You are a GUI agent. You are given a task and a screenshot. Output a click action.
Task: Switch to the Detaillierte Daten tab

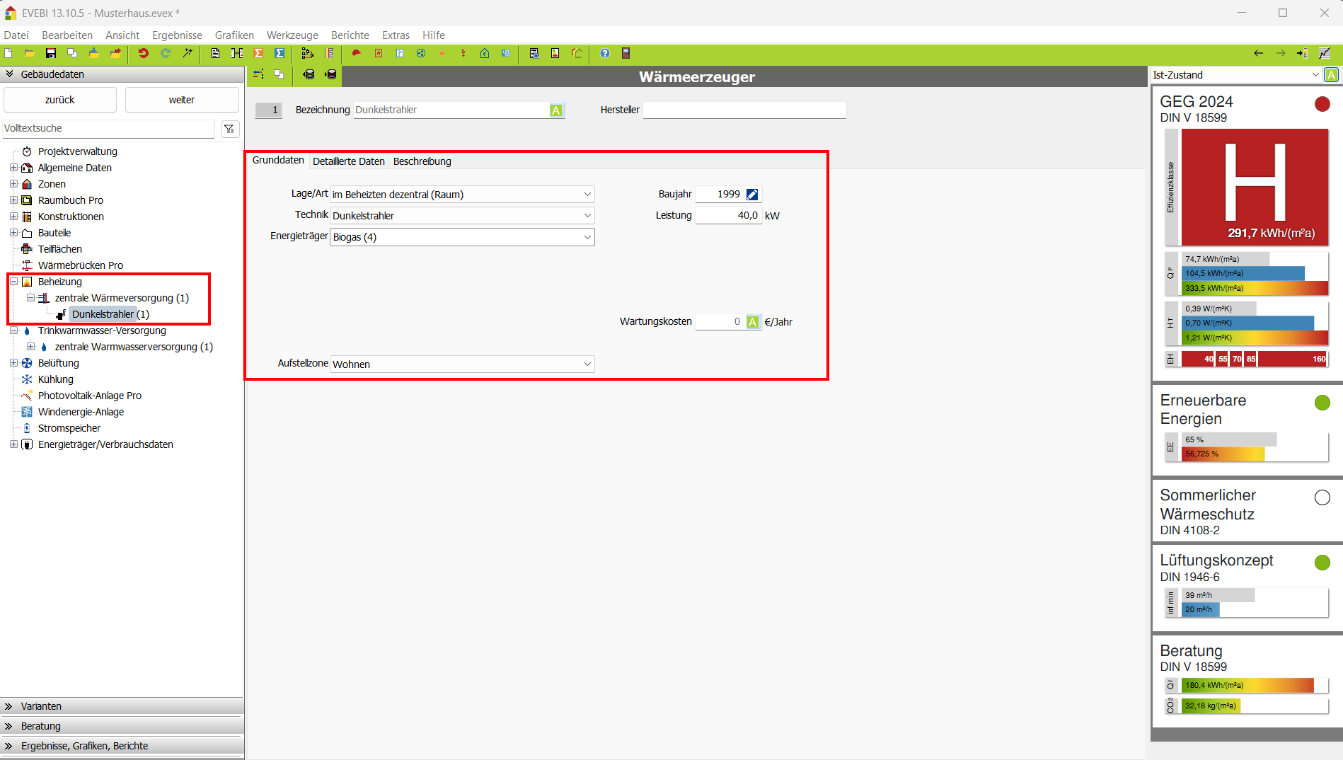tap(348, 161)
